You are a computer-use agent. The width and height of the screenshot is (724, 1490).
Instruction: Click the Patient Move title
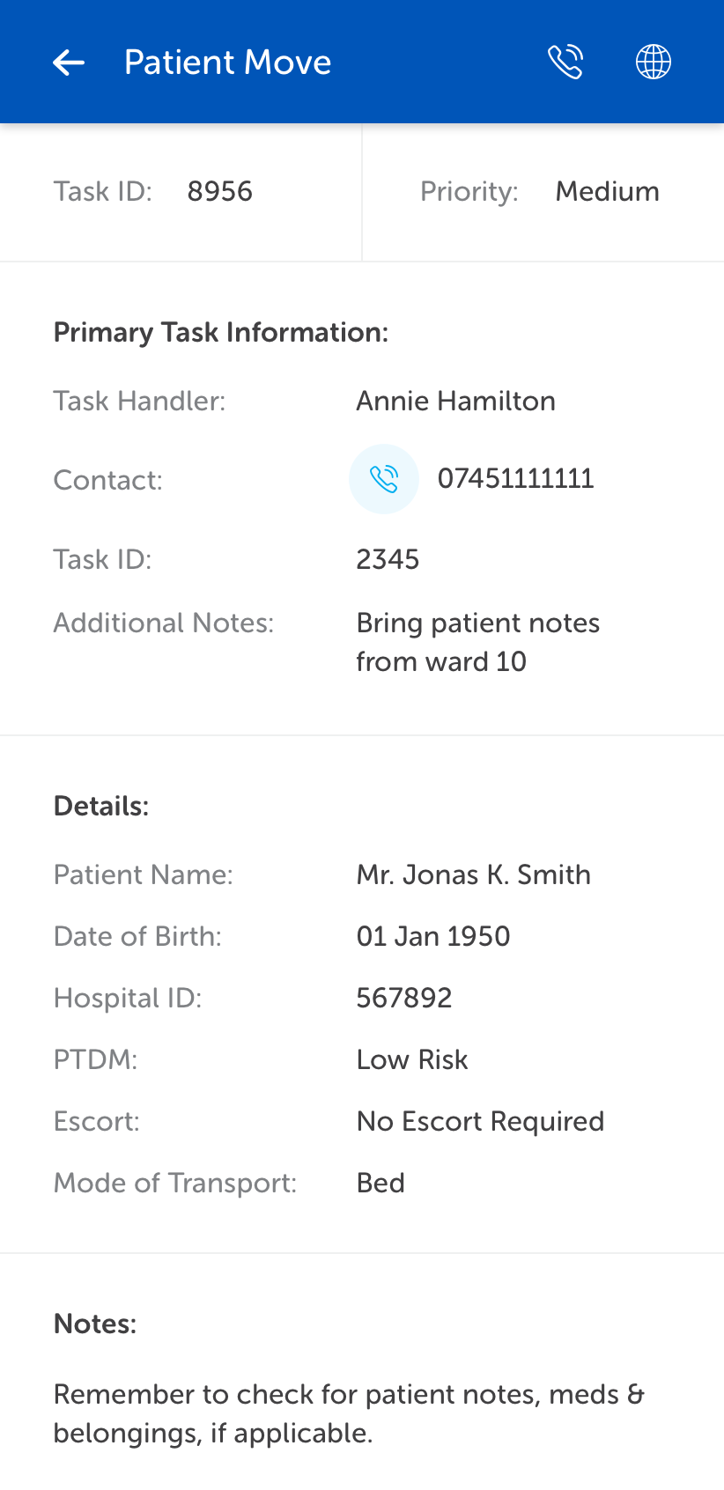[227, 63]
